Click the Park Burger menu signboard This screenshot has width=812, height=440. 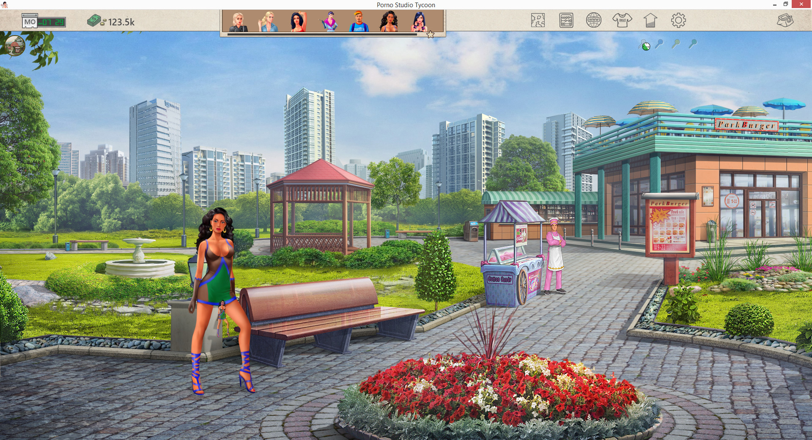click(669, 226)
